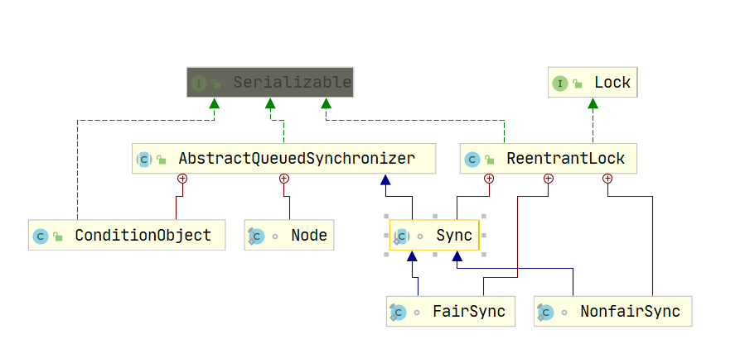Click the inner-class plus marker leading to FairSync

pos(549,179)
